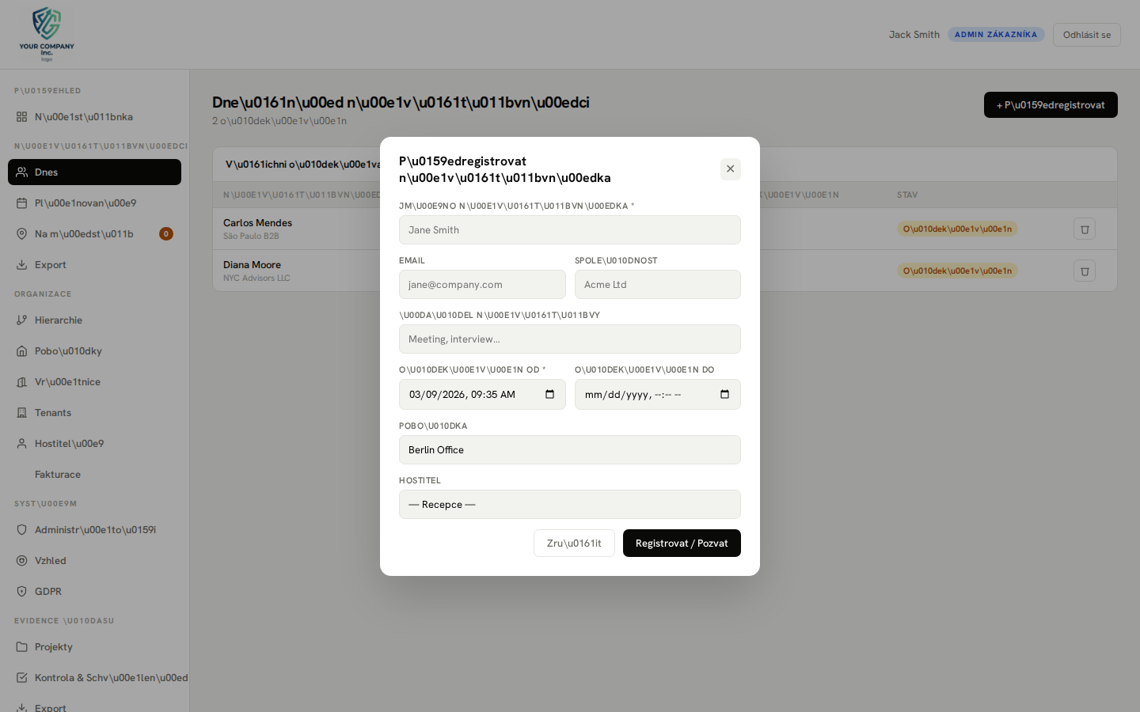The height and width of the screenshot is (712, 1140).
Task: Select the Export download icon in sidebar
Action: (x=21, y=264)
